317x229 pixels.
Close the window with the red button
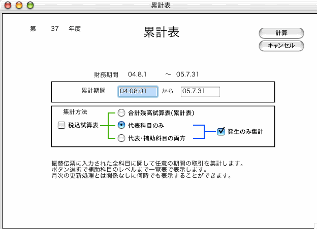click(x=9, y=5)
